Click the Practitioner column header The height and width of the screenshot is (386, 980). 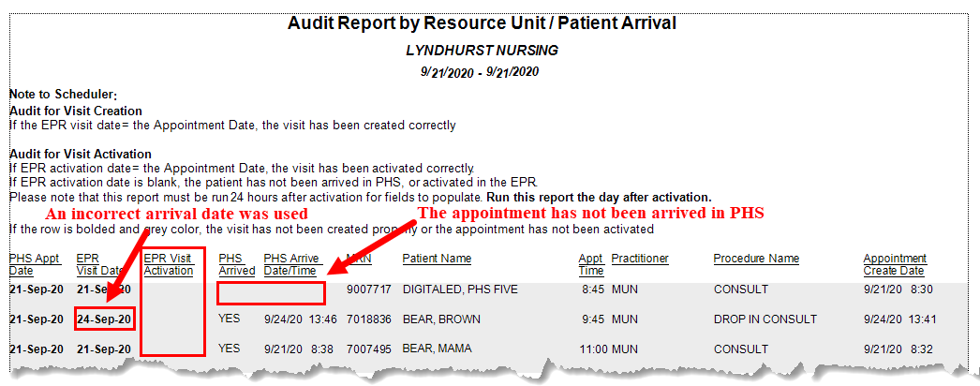tap(640, 259)
